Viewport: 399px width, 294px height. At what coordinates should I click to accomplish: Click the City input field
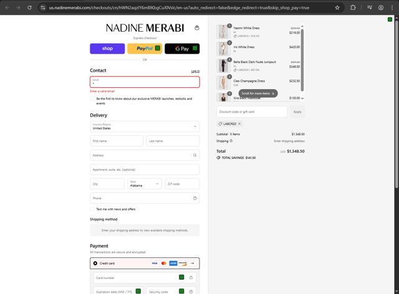pos(107,184)
